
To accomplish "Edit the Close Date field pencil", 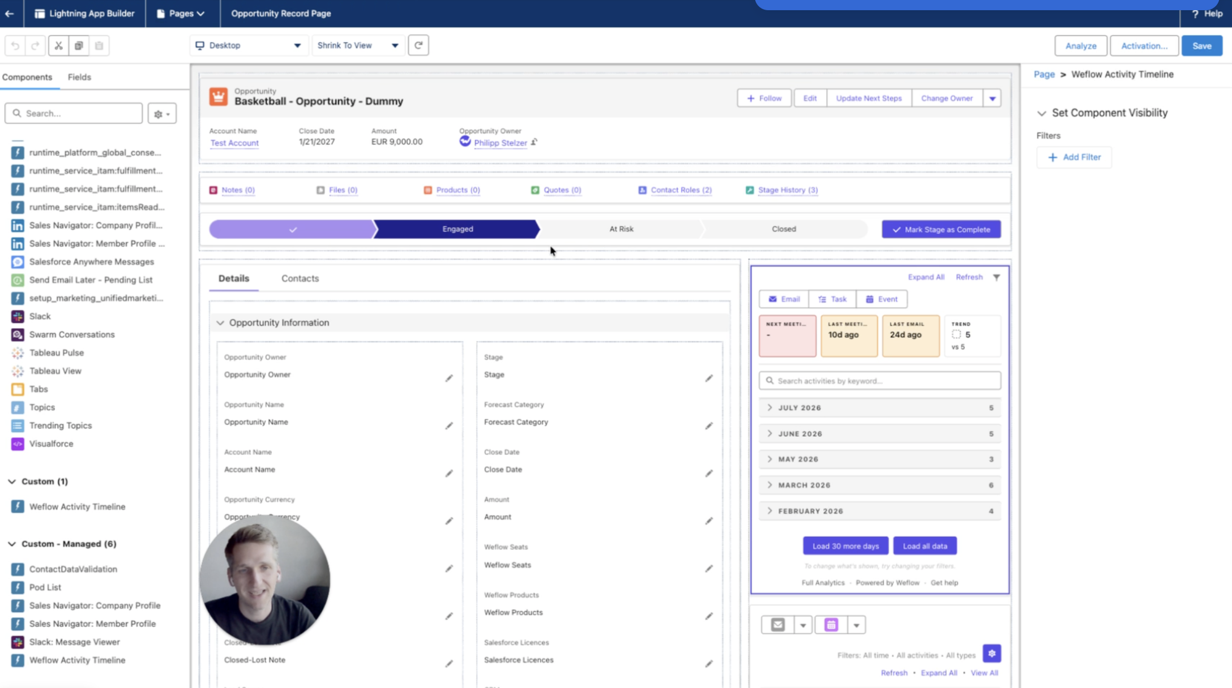I will pyautogui.click(x=709, y=473).
